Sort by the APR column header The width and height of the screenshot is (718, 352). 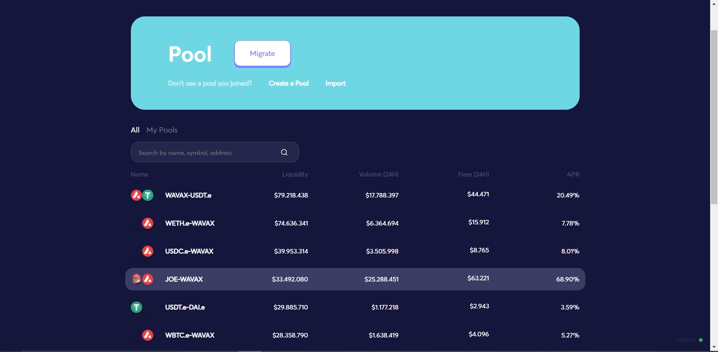coord(573,174)
